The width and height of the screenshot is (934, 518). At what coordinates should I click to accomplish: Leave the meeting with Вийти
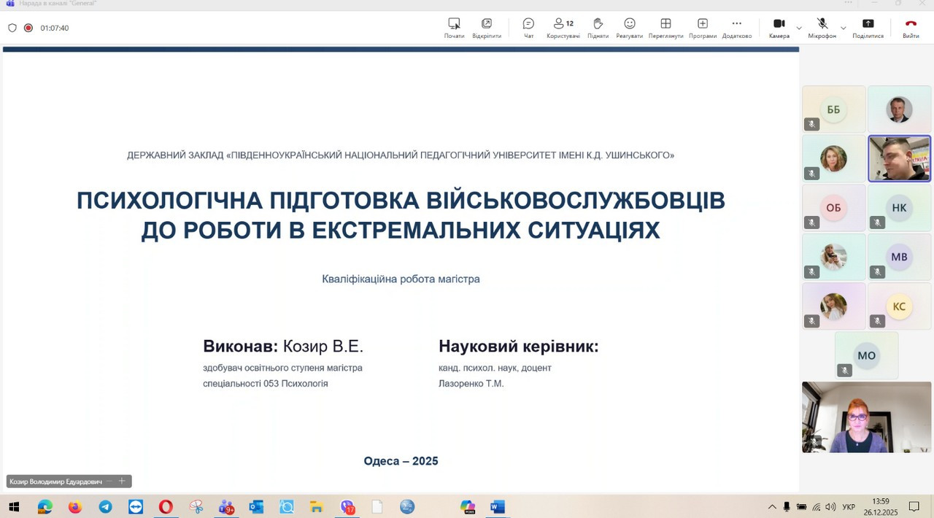(x=911, y=28)
